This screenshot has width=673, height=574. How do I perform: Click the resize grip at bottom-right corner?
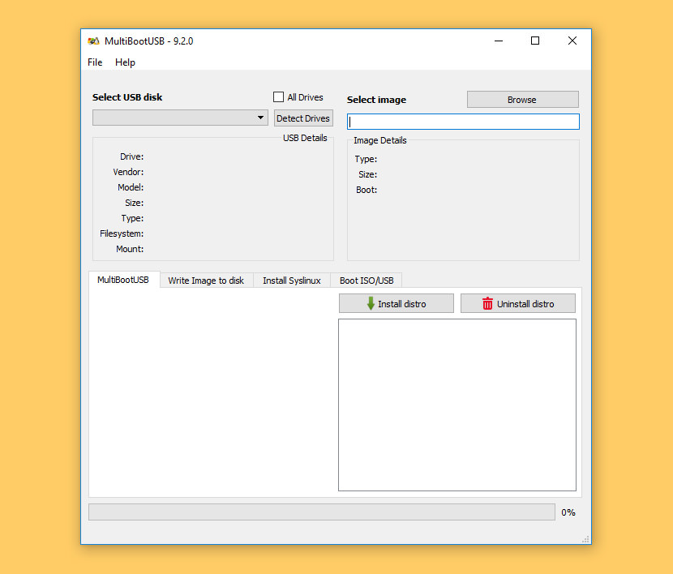(584, 538)
